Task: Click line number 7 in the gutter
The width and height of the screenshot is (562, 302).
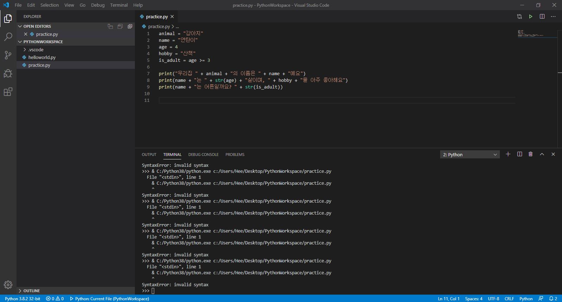Action: [148, 74]
